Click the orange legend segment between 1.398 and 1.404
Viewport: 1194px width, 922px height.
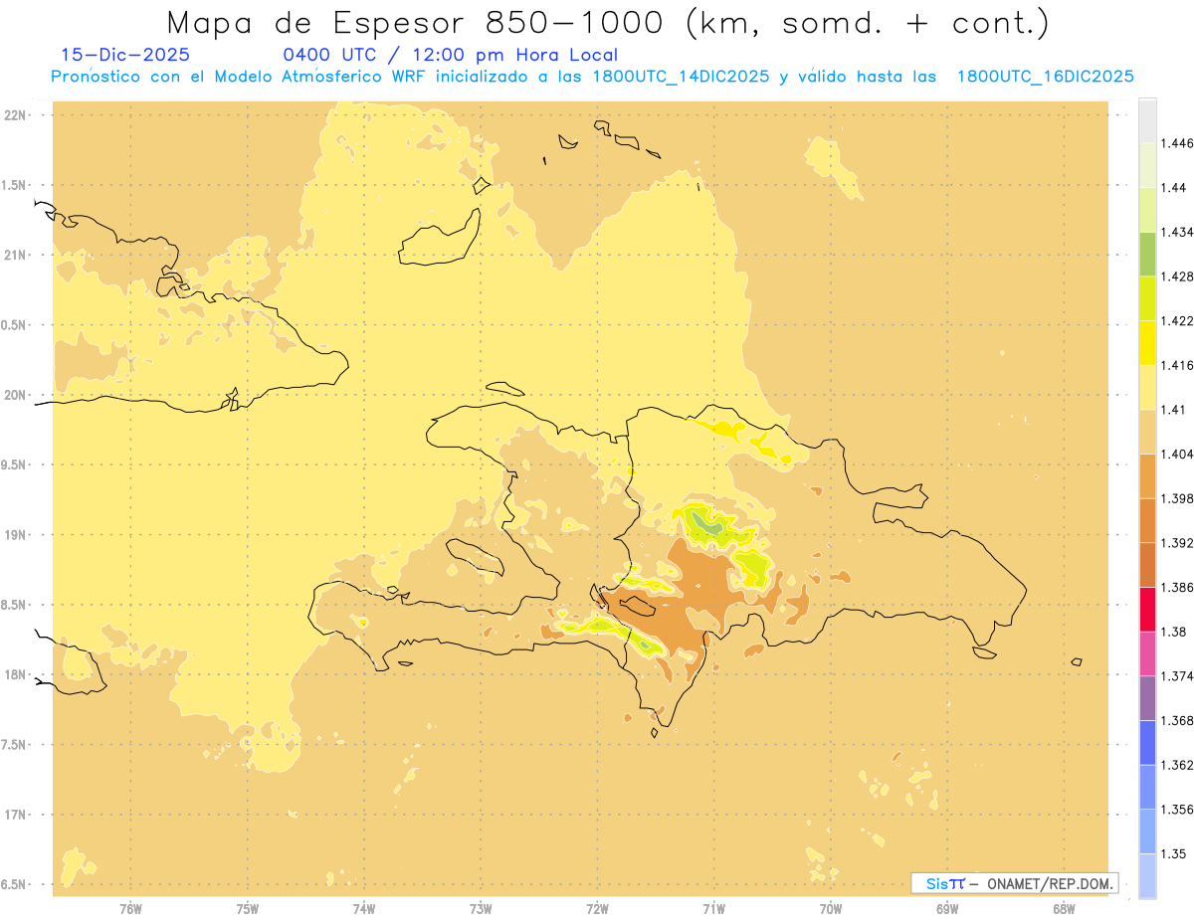1147,476
